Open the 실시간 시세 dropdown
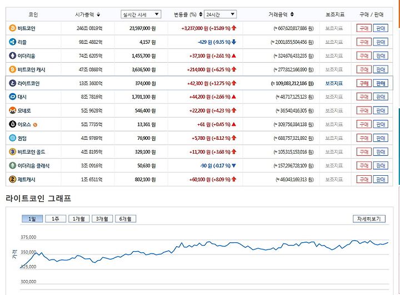 (141, 14)
